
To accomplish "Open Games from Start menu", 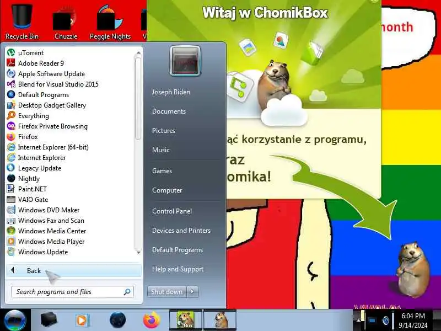I will (162, 171).
